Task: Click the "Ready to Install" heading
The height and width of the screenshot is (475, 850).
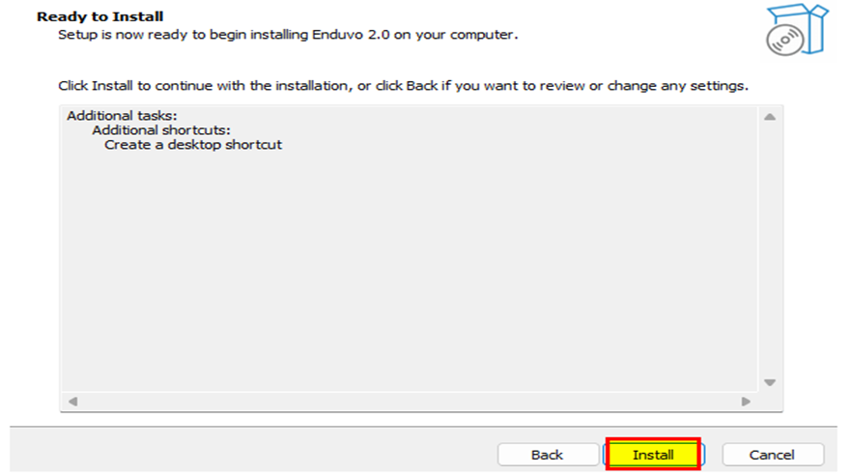Action: coord(99,16)
